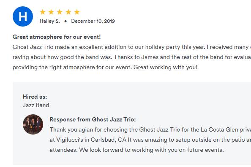Click the Hired as: label
The image size is (251, 167).
point(35,97)
